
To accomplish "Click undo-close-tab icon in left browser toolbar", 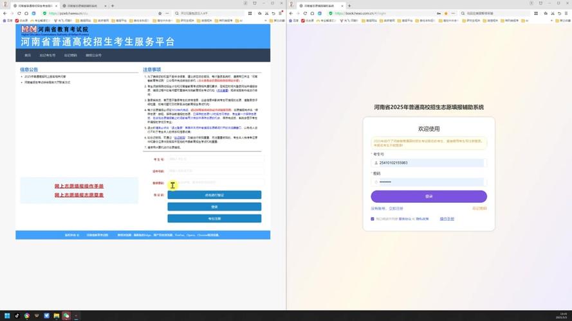I will 273,13.
